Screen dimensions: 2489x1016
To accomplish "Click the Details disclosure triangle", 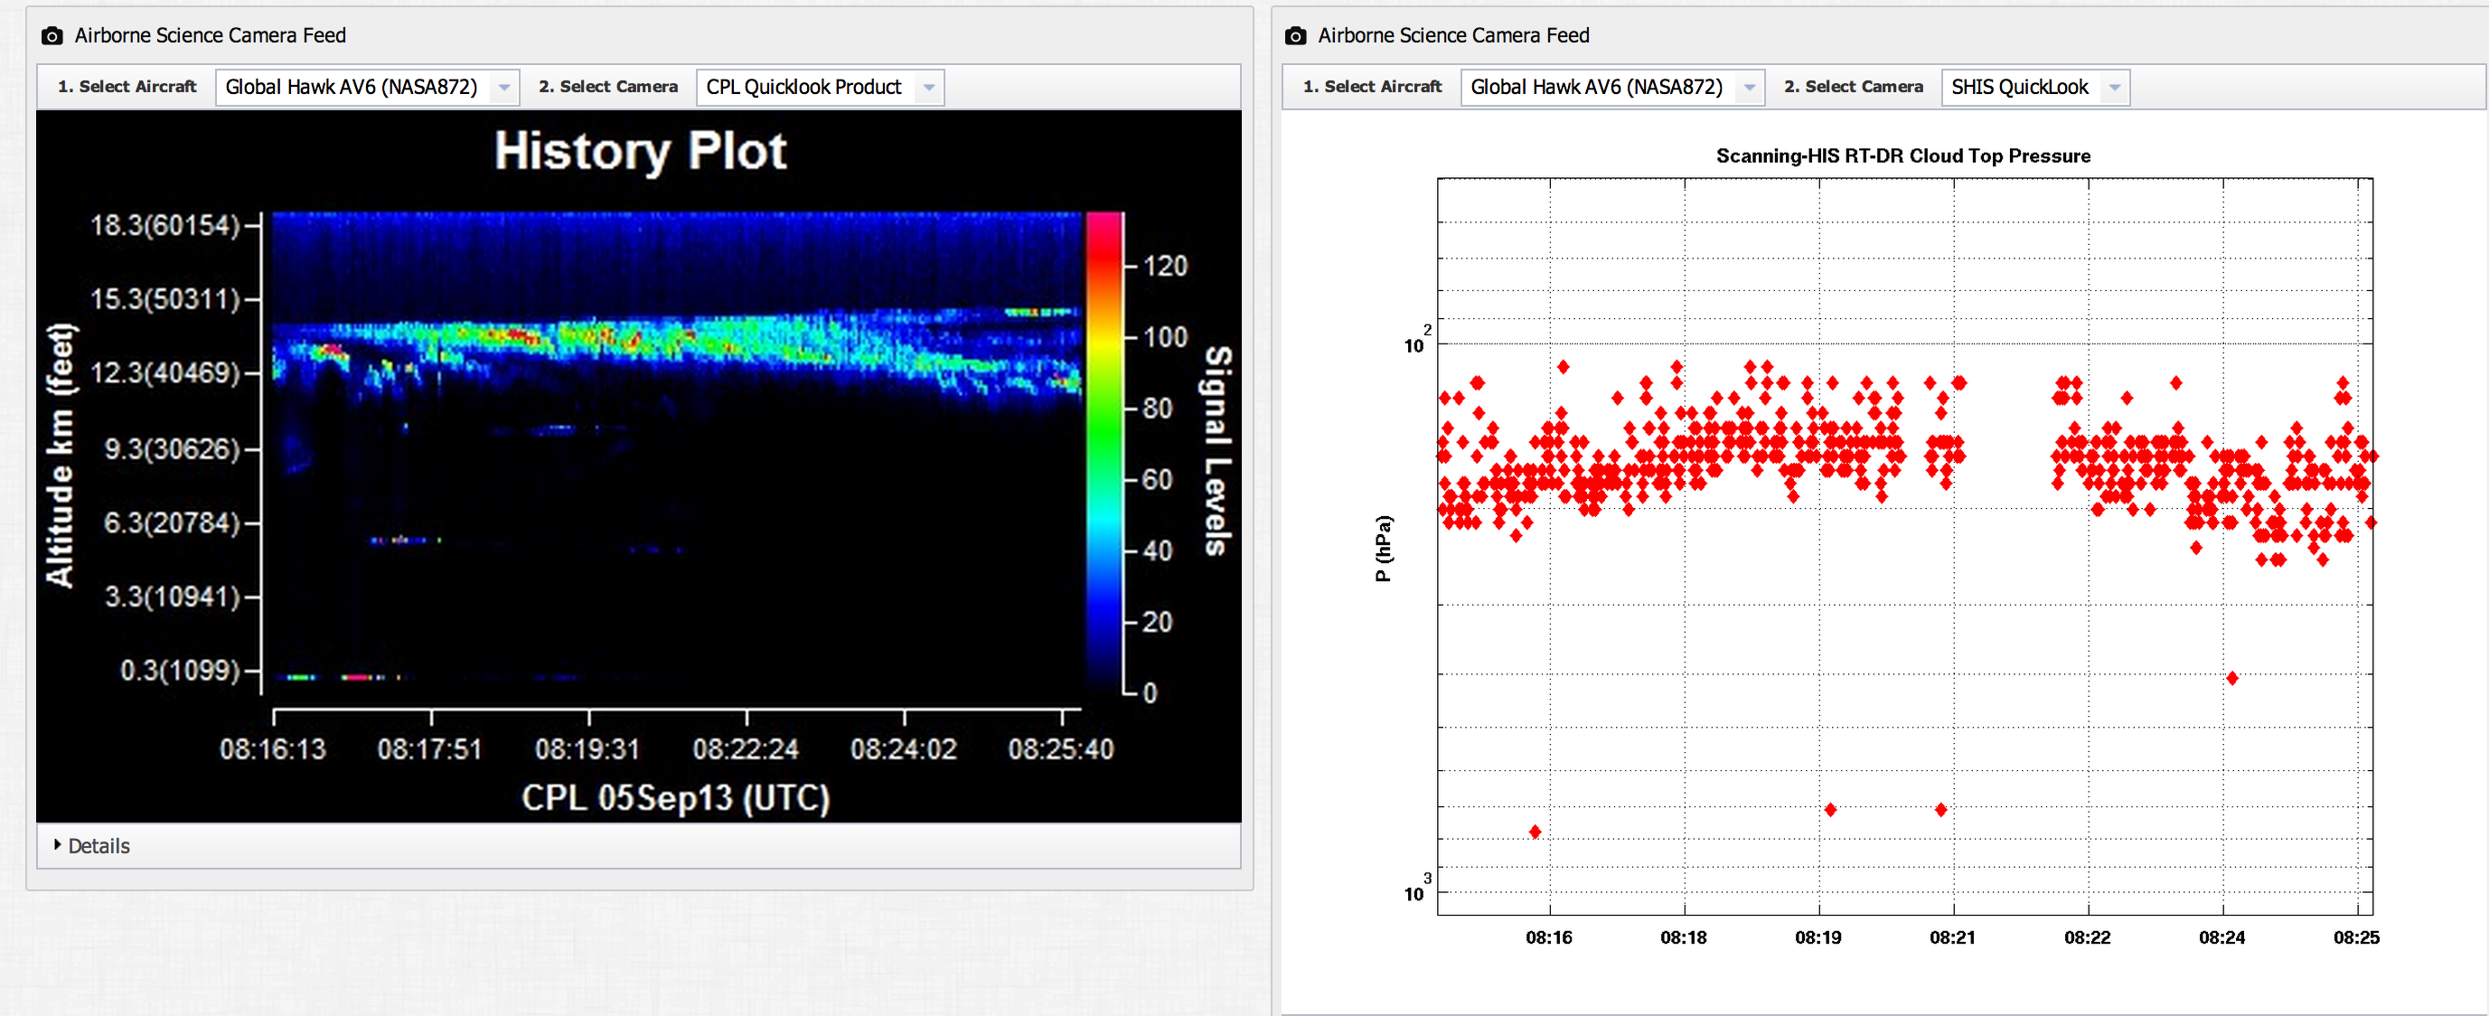I will click(58, 845).
